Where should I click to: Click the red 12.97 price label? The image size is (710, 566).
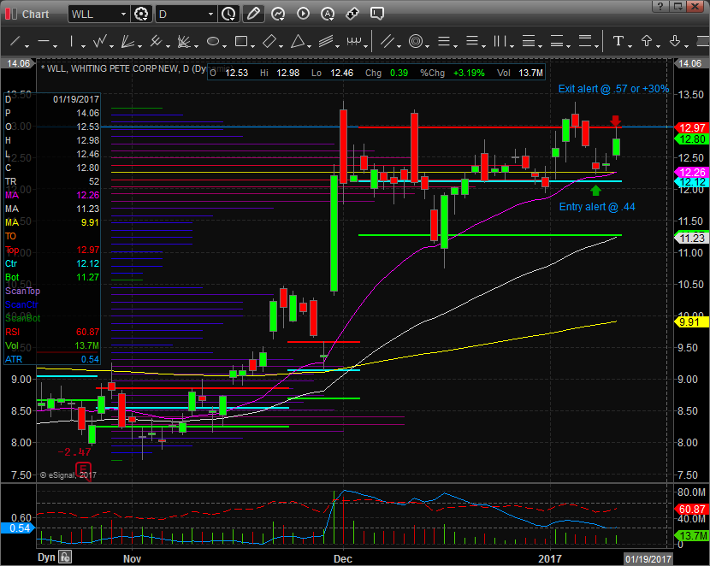(x=691, y=128)
